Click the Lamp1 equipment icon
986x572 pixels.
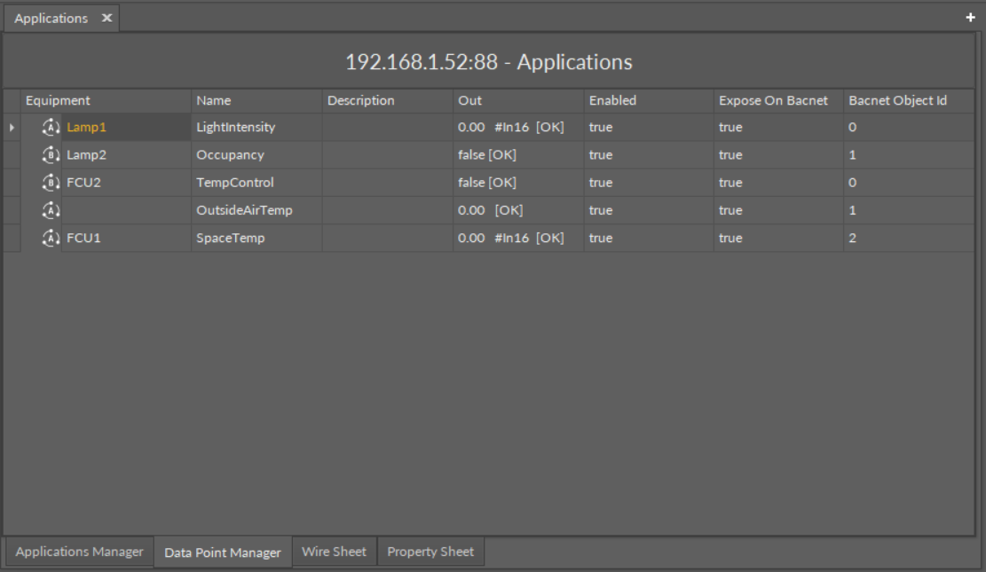click(x=51, y=127)
